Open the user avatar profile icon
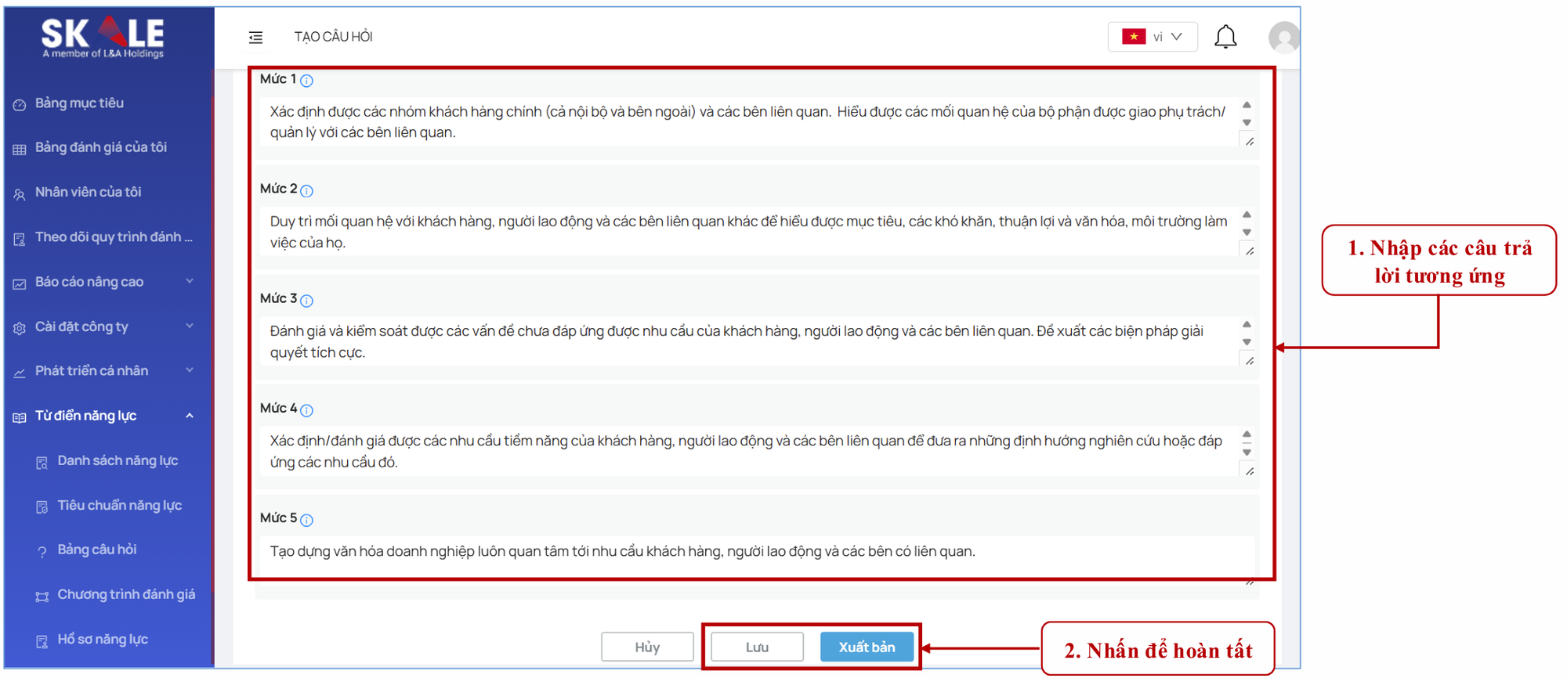 pos(1283,37)
